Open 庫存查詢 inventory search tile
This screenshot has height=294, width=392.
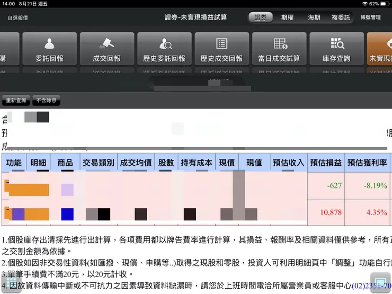[x=336, y=49]
